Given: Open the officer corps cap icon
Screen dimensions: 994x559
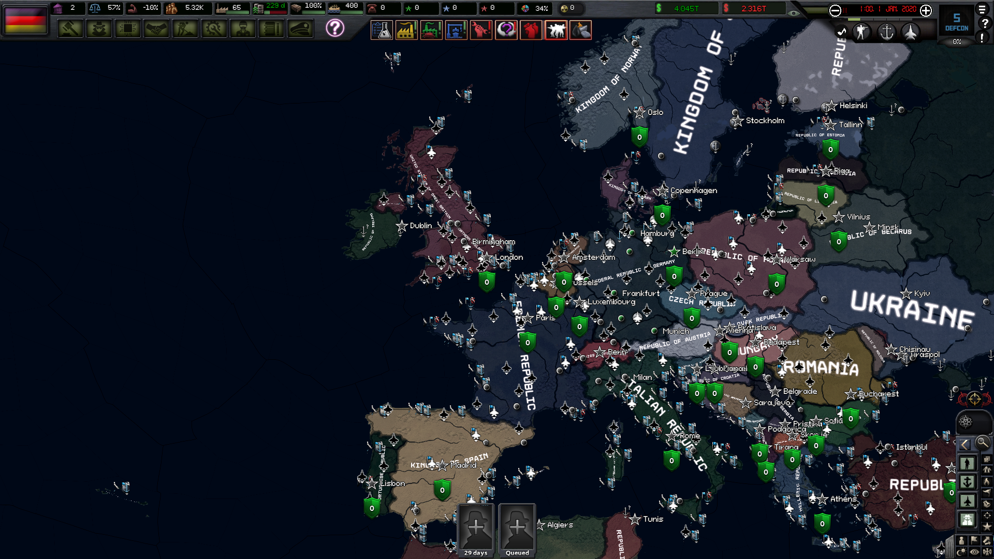Looking at the screenshot, I should [300, 29].
